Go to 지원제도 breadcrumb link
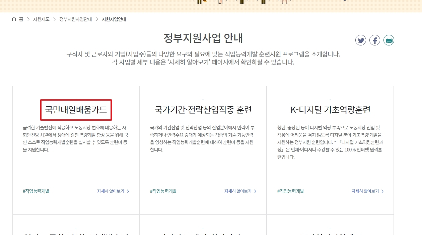Screen dimensions: 422x235 [41, 19]
